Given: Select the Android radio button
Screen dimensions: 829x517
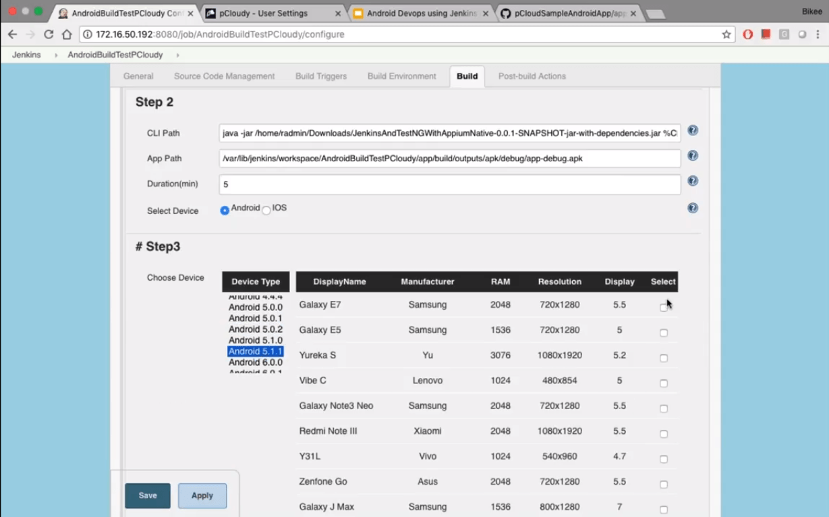Looking at the screenshot, I should coord(225,211).
